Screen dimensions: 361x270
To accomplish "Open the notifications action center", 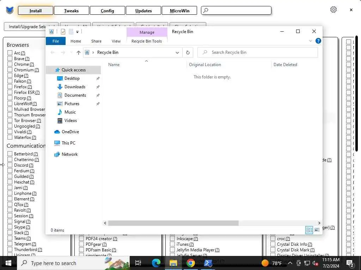I will tap(350, 263).
